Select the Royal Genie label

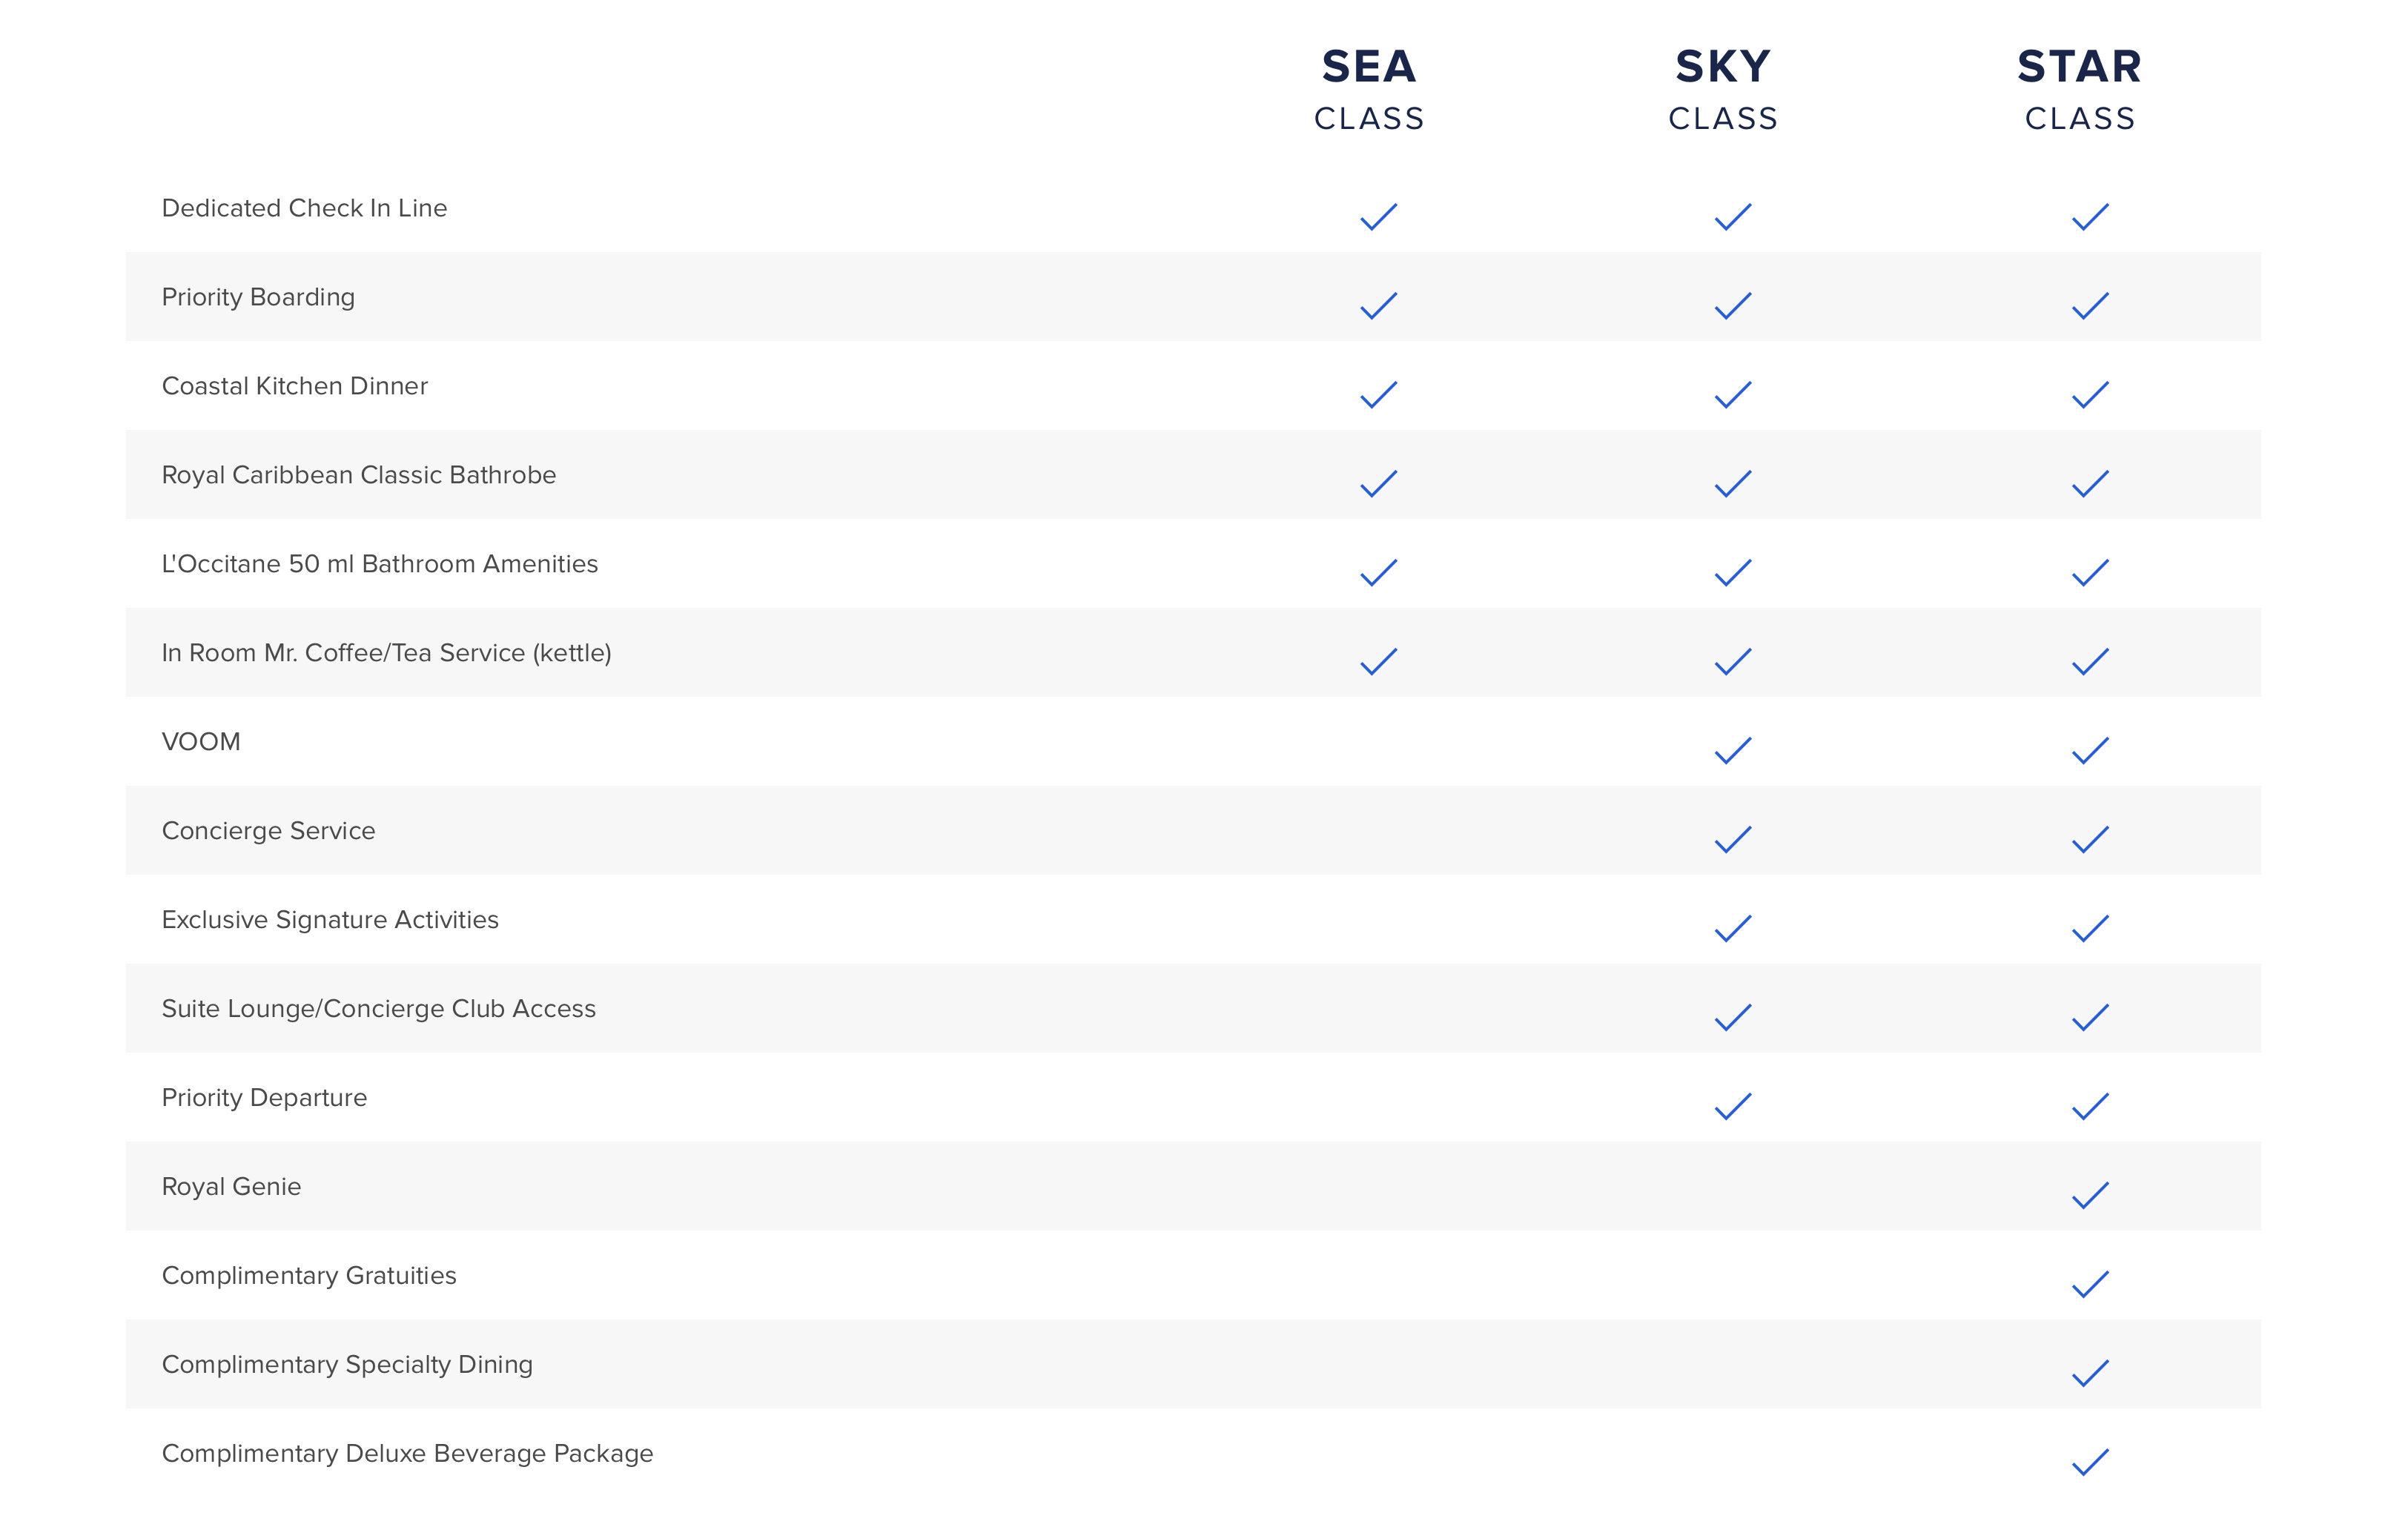[231, 1188]
